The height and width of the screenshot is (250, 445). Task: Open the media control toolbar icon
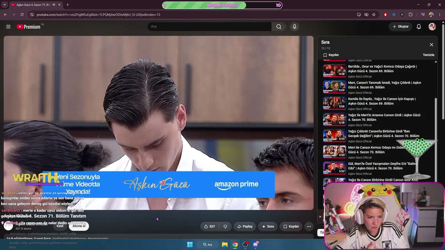tap(423, 15)
